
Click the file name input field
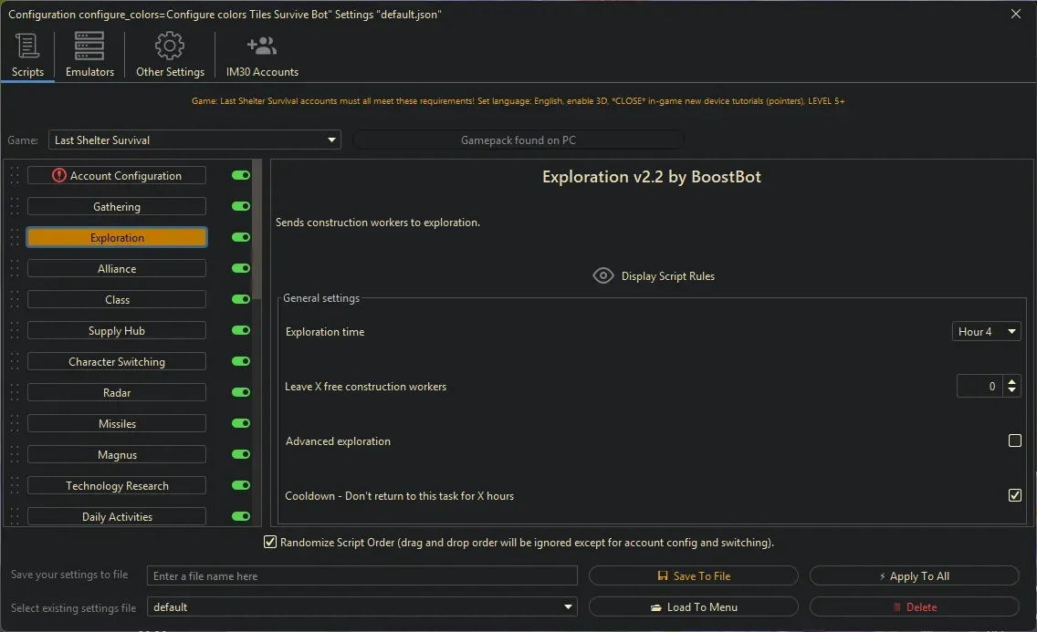361,575
